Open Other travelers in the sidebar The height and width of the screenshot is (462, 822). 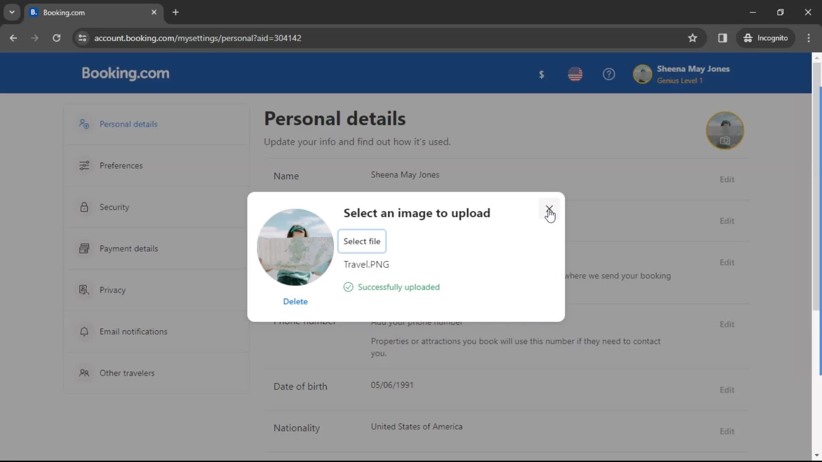click(x=157, y=373)
